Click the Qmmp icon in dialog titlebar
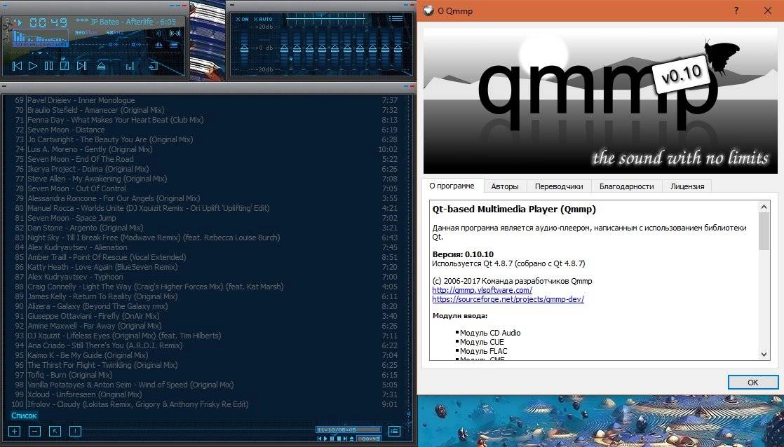 [x=428, y=11]
